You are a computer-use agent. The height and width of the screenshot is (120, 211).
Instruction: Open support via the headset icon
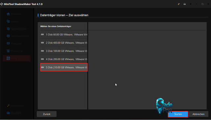pos(185,4)
